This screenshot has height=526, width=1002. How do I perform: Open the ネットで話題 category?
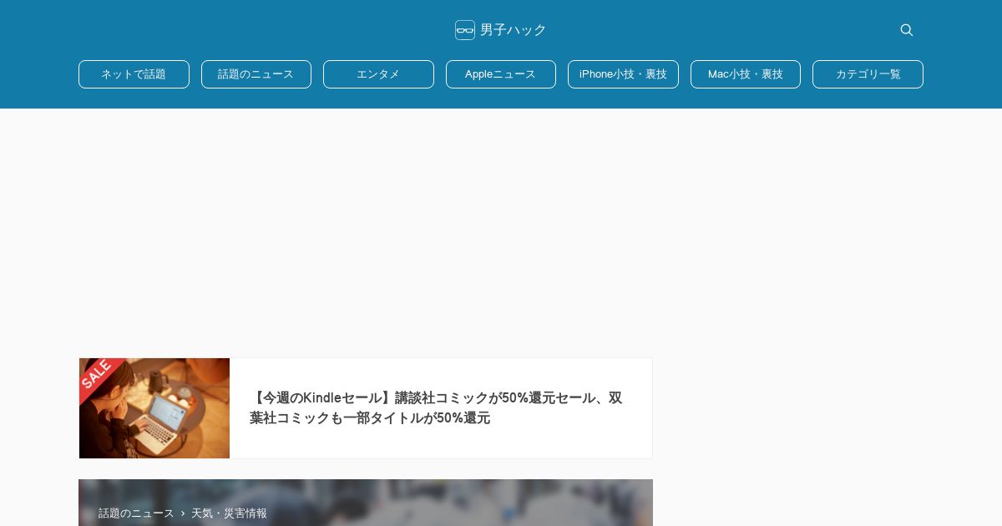(x=134, y=74)
